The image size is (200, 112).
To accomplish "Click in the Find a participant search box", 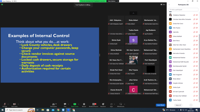I will click(x=183, y=10).
